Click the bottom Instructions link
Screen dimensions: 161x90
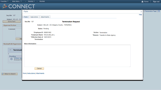(x=31, y=73)
